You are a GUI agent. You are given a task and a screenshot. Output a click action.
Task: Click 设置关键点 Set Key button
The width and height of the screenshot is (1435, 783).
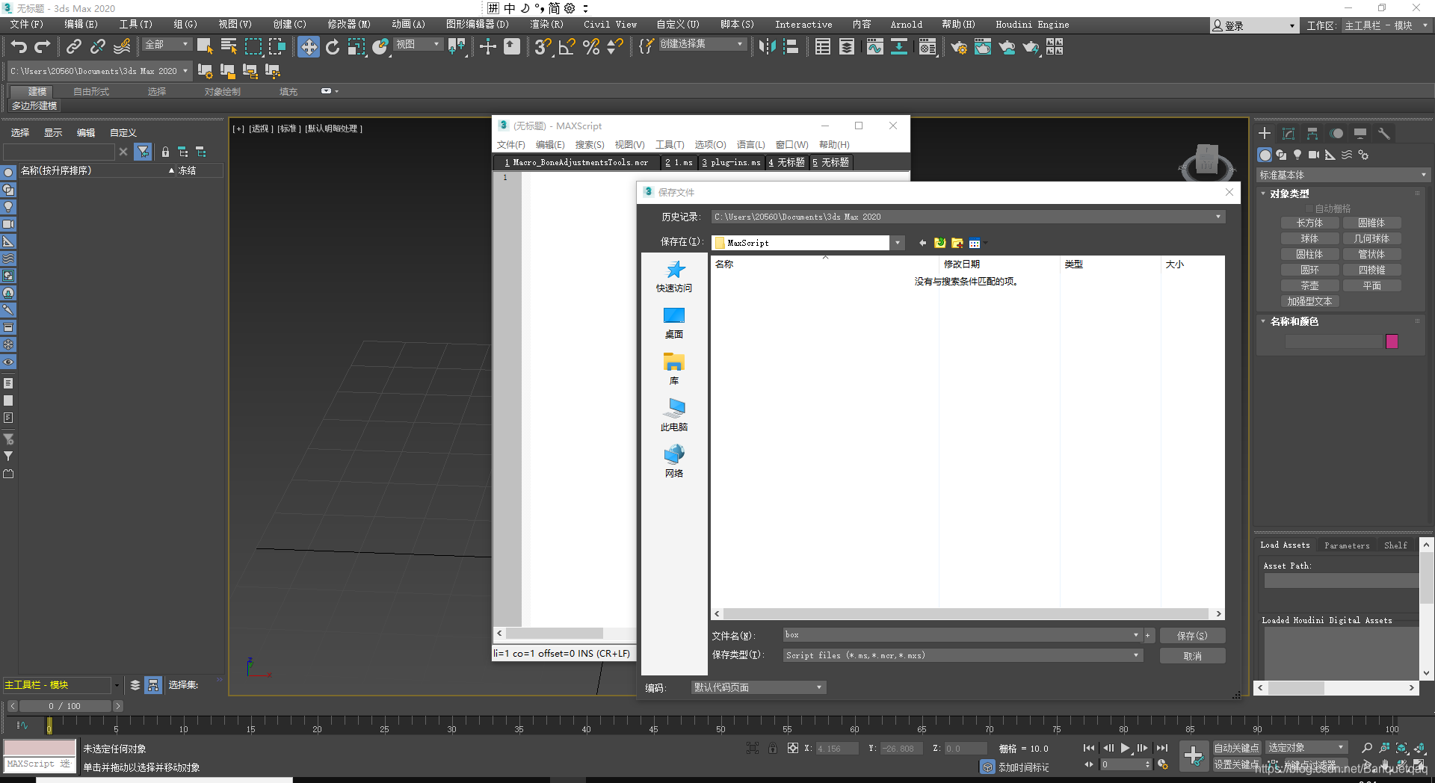coord(1236,764)
